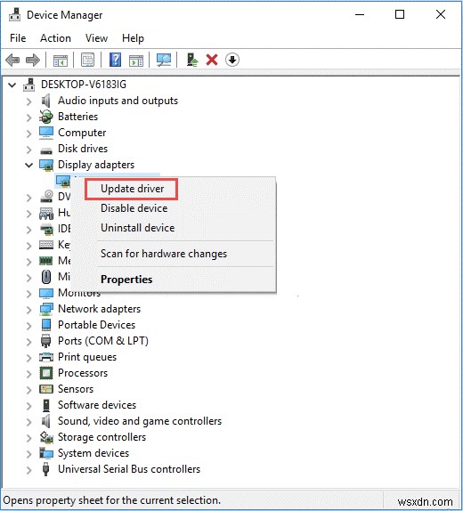The width and height of the screenshot is (463, 511).
Task: Choose Properties from context menu
Action: (126, 280)
